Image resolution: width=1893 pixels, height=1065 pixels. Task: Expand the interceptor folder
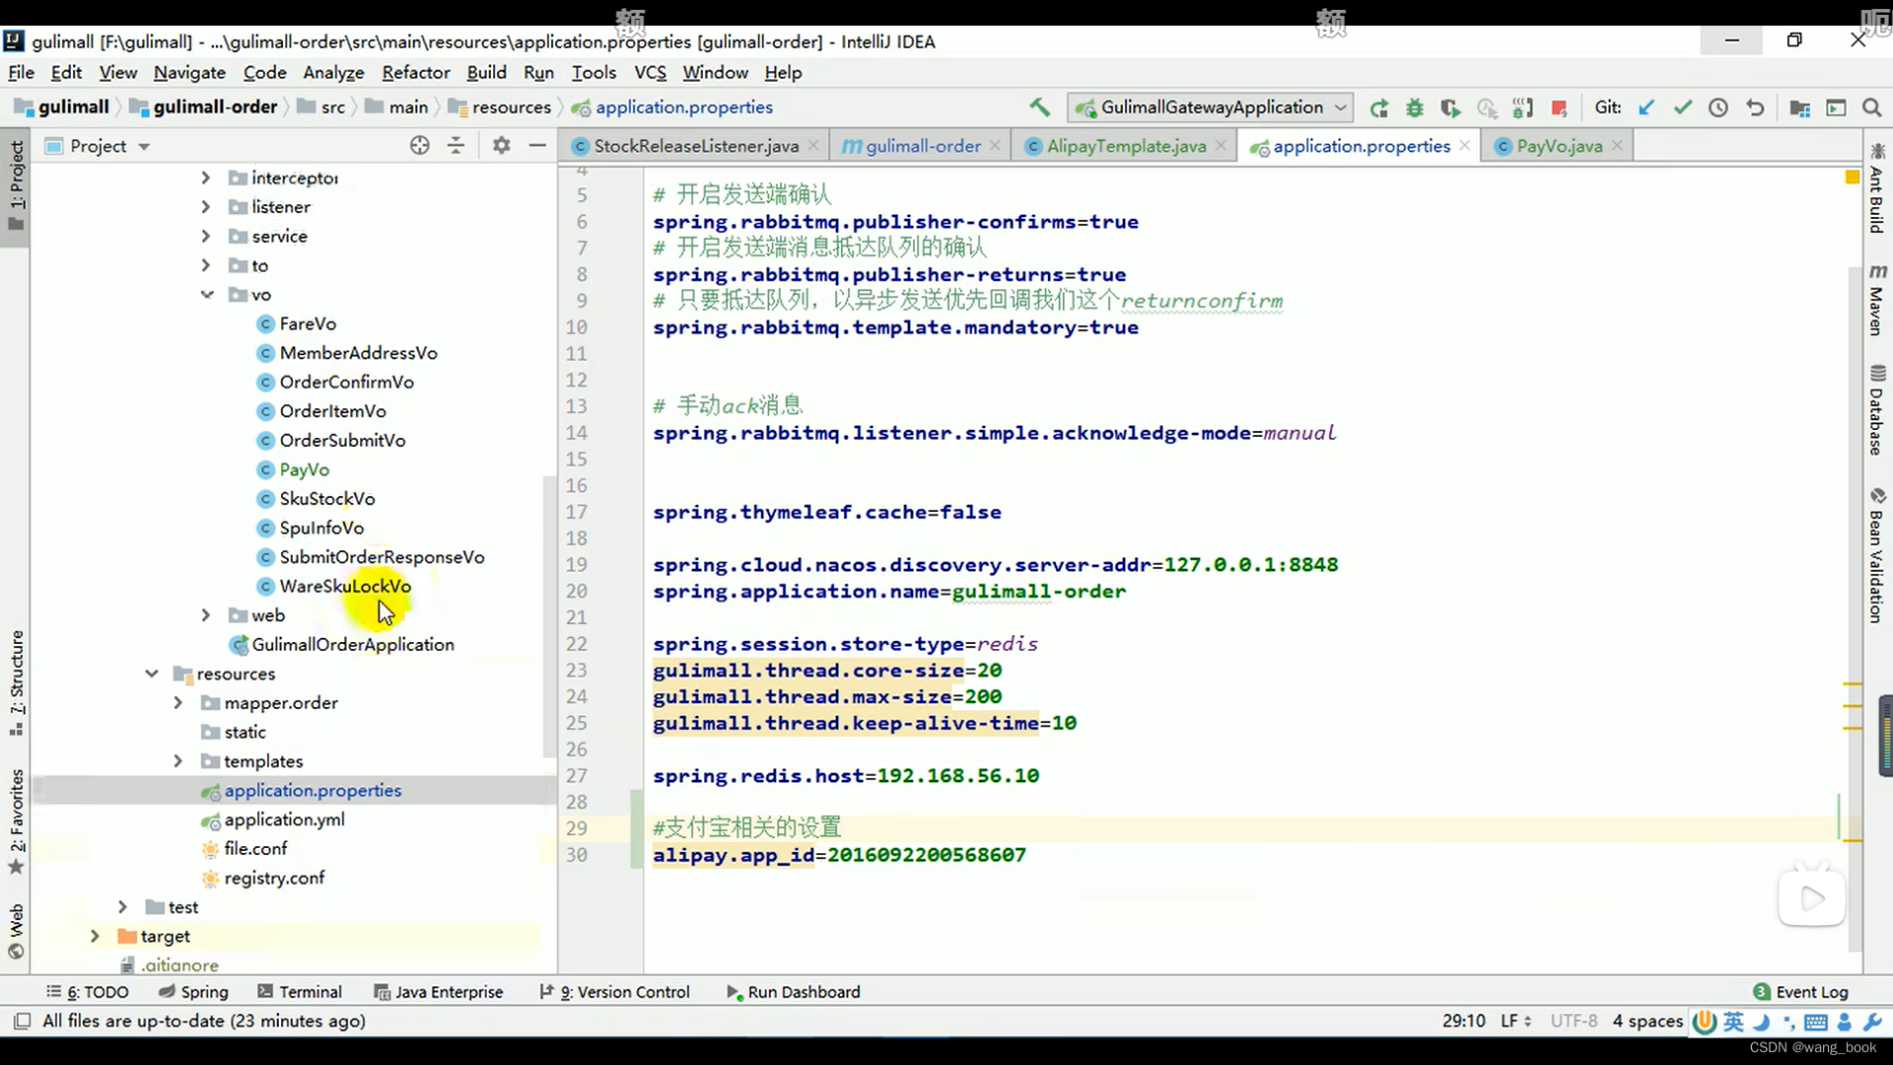point(205,177)
